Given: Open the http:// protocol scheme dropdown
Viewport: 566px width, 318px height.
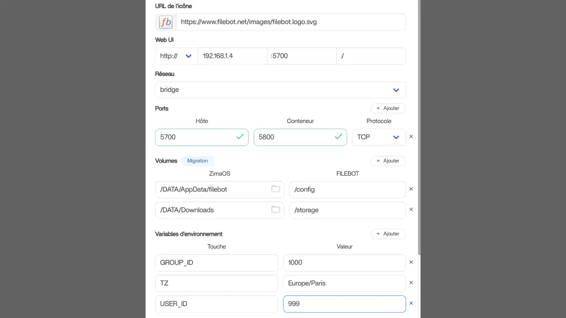Looking at the screenshot, I should pyautogui.click(x=177, y=56).
